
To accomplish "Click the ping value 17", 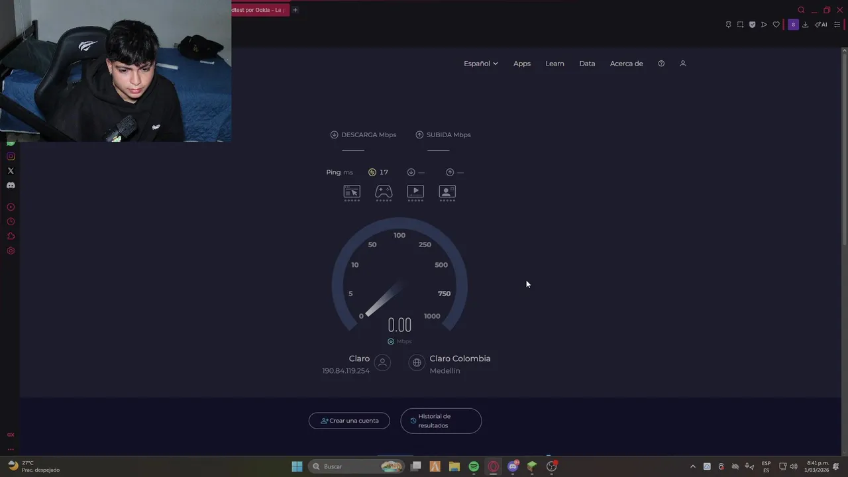I will click(384, 172).
